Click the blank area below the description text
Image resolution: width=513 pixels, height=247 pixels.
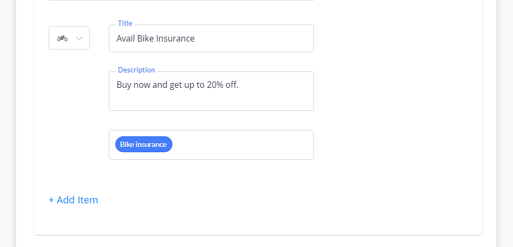click(x=211, y=101)
